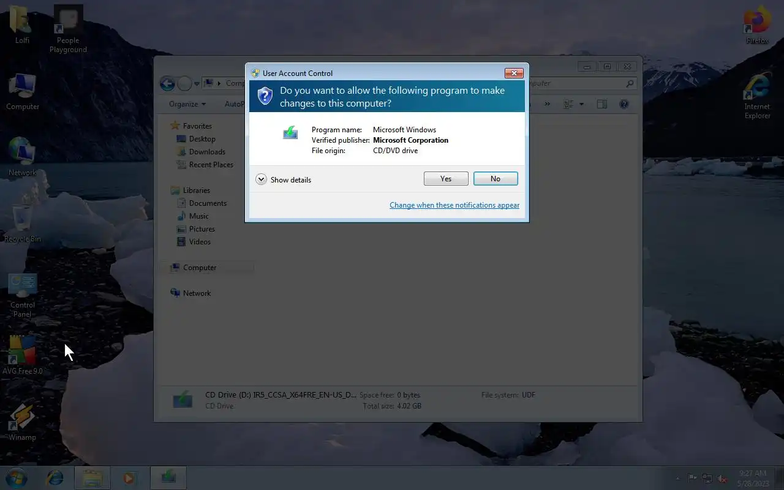784x490 pixels.
Task: Launch AVG Free 9.0 from desktop
Action: point(23,355)
